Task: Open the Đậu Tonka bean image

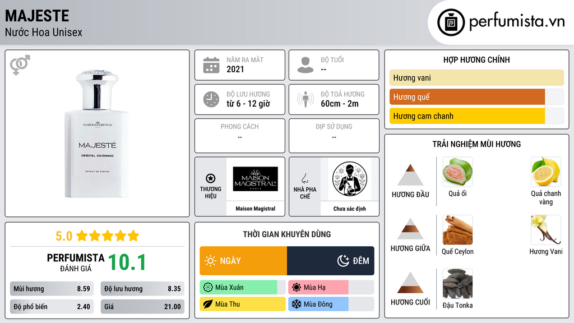Action: point(457,283)
